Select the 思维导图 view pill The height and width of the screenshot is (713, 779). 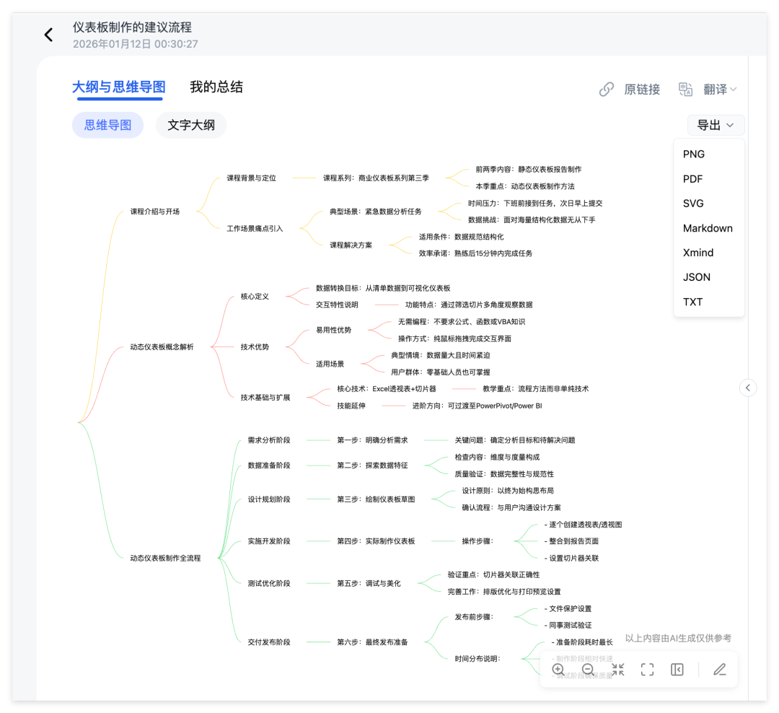107,125
